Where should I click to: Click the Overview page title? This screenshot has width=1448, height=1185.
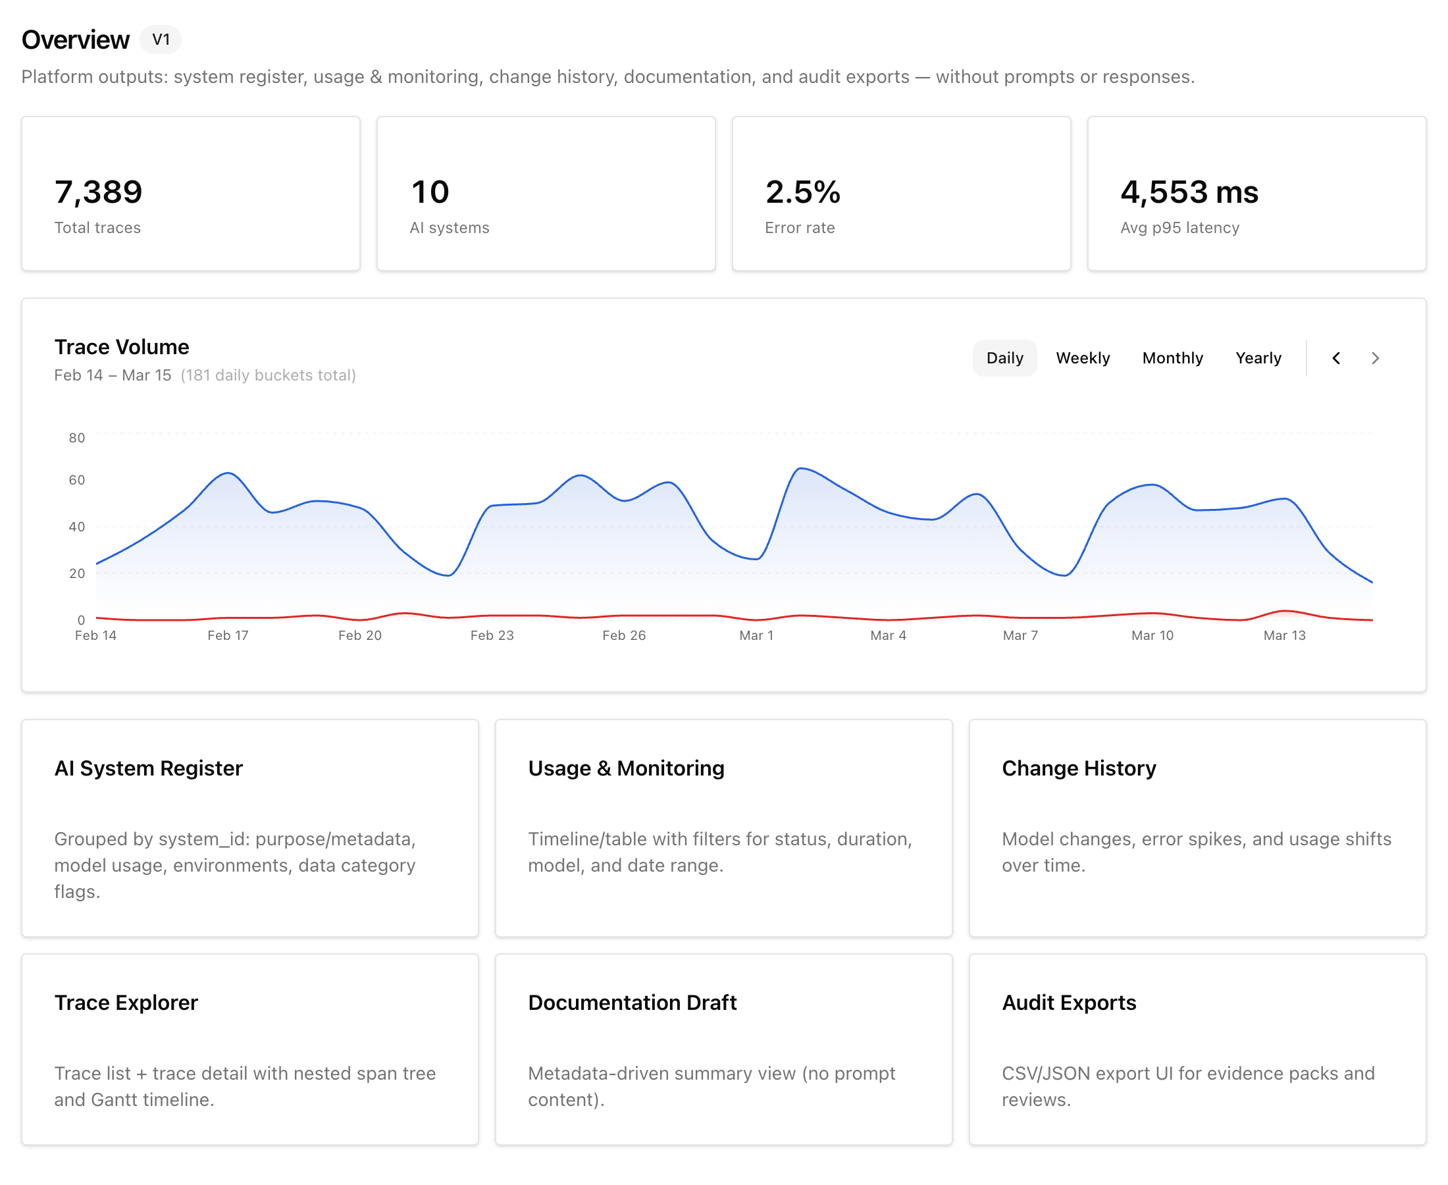click(75, 39)
